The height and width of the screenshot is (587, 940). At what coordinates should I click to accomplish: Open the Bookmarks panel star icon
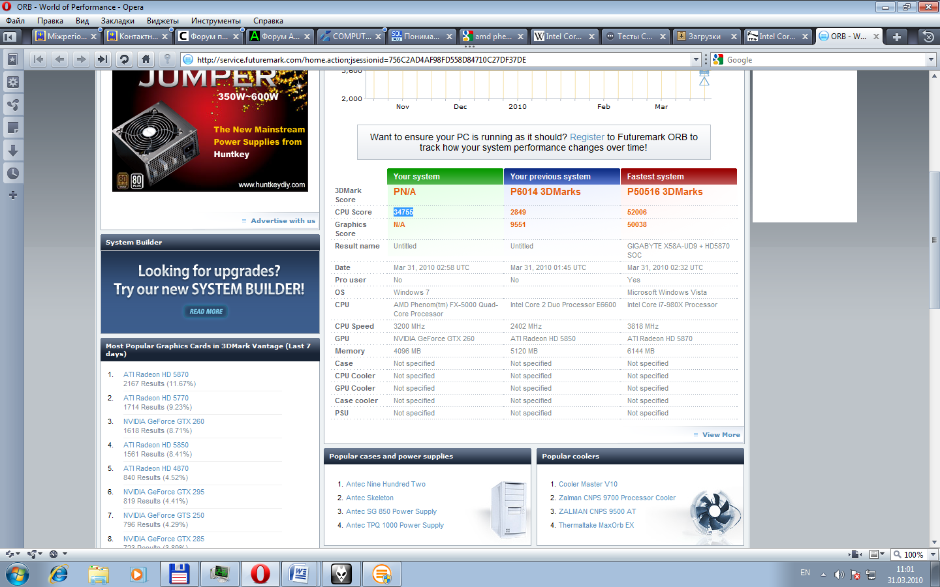12,59
